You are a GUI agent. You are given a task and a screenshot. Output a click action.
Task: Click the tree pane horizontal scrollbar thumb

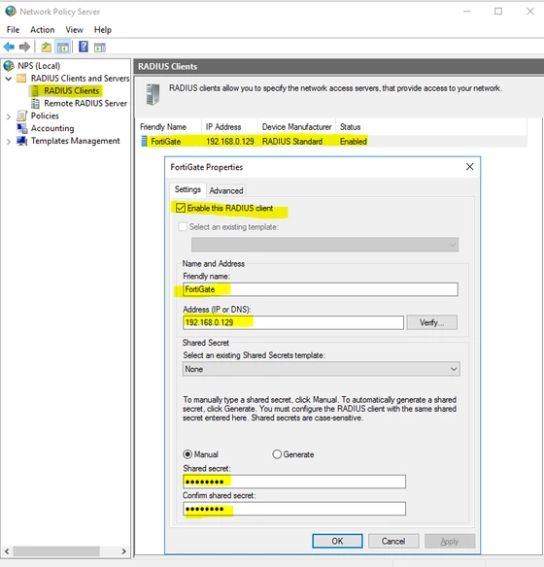coord(56,551)
